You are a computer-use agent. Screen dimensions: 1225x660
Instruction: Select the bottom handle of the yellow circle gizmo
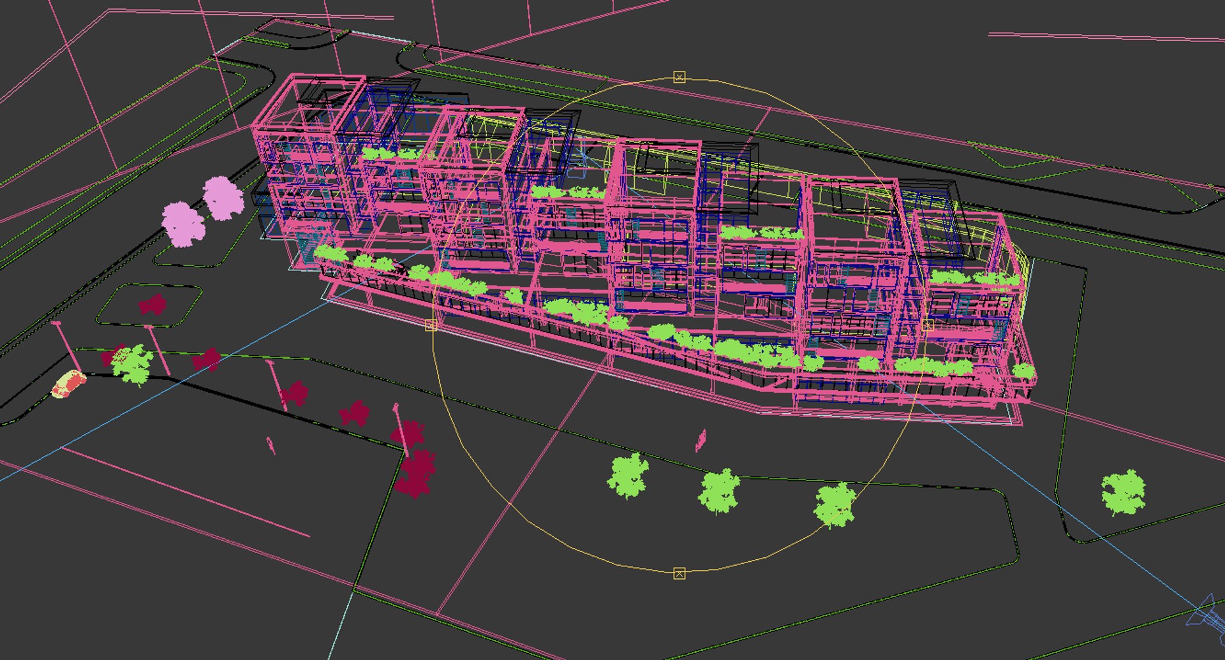coord(679,573)
